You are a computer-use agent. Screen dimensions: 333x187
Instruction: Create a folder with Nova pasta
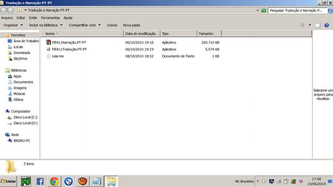point(132,25)
